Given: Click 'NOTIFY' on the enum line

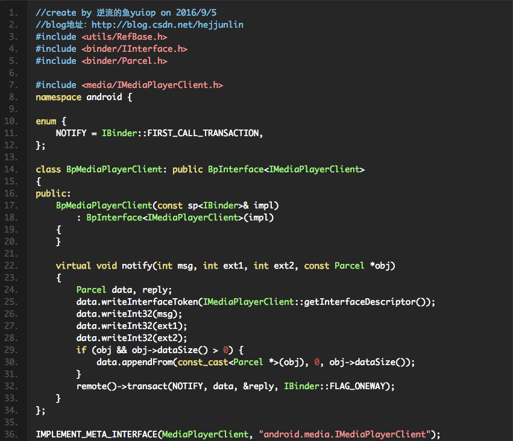Looking at the screenshot, I should tap(71, 133).
